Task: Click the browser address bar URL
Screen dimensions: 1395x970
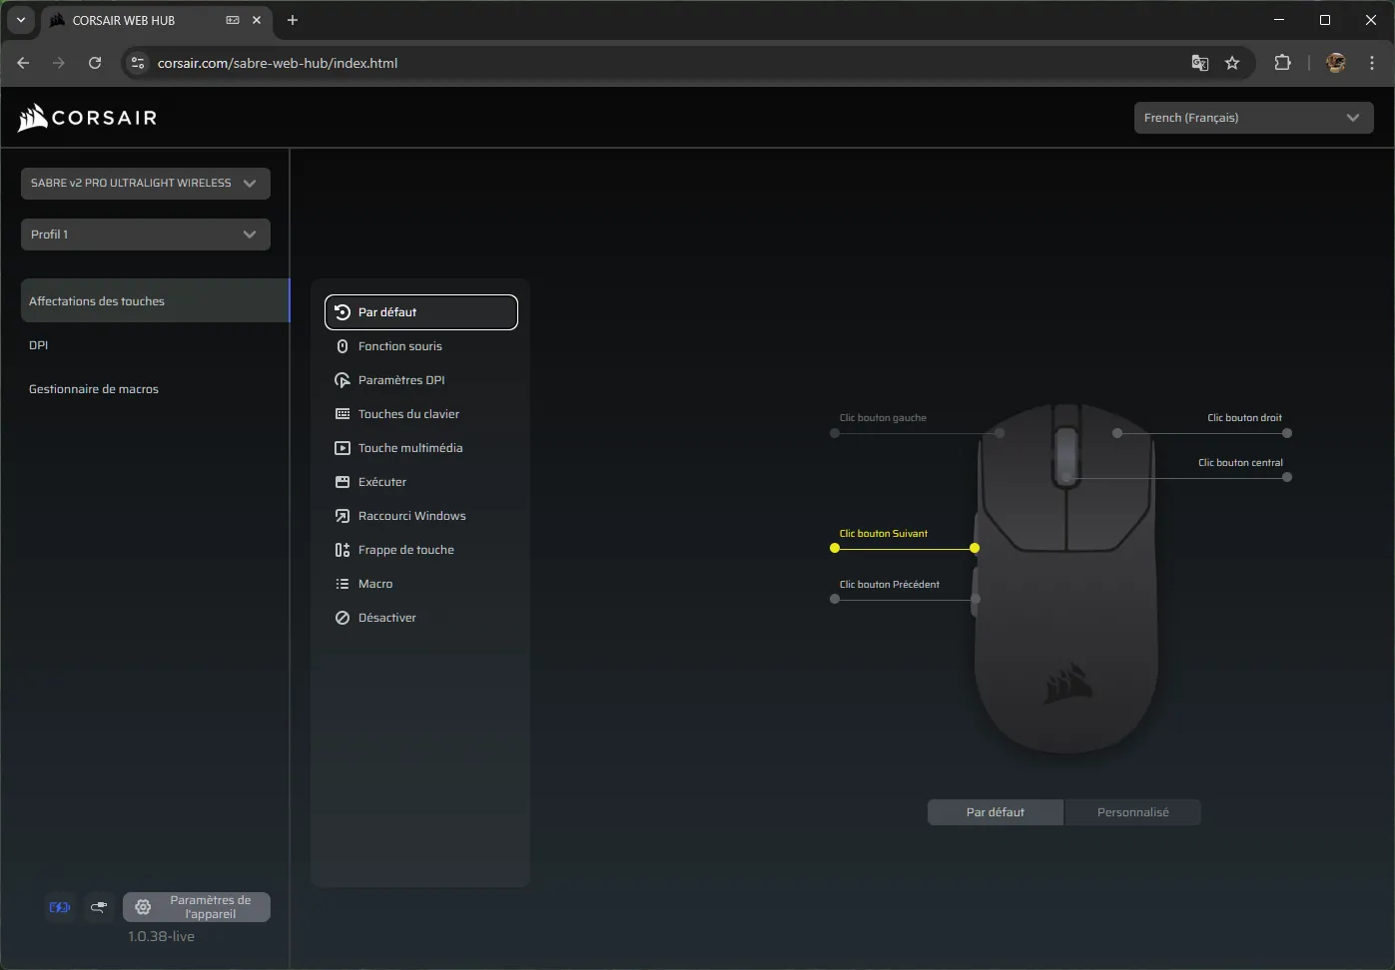Action: pos(278,63)
